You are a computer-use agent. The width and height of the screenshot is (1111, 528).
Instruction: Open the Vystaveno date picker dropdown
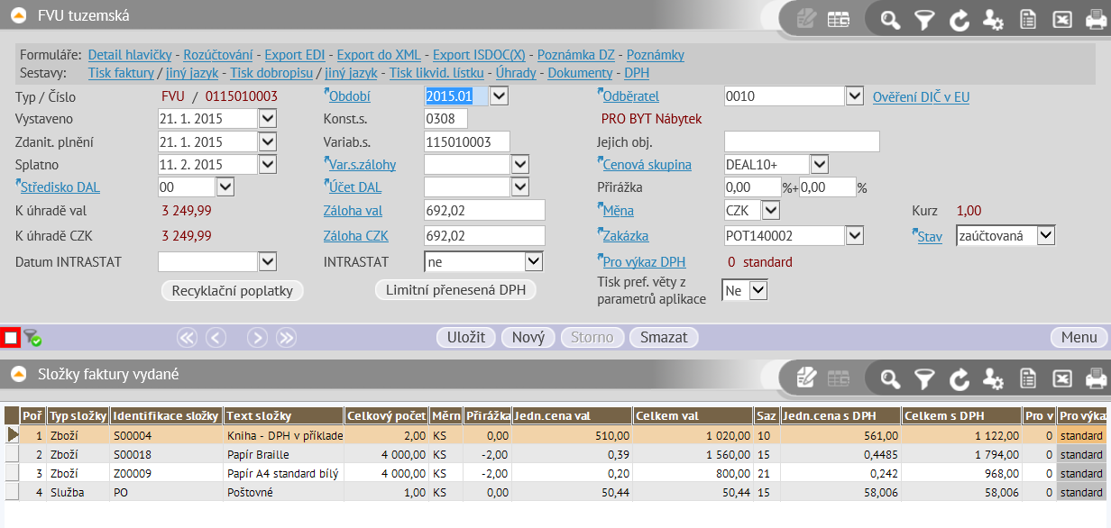[267, 118]
